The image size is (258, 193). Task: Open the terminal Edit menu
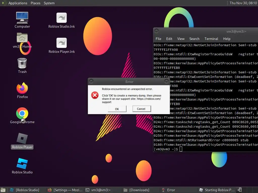tap(169, 39)
